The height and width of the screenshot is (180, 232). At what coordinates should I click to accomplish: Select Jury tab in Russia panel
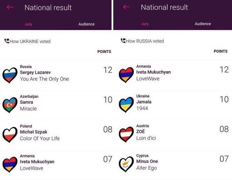(x=145, y=24)
